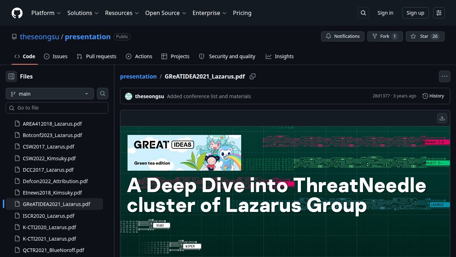The height and width of the screenshot is (257, 456).
Task: Click the Star count badge 26
Action: [x=435, y=36]
